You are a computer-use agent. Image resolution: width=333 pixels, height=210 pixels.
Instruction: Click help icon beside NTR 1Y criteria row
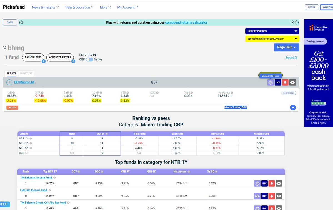(31, 139)
